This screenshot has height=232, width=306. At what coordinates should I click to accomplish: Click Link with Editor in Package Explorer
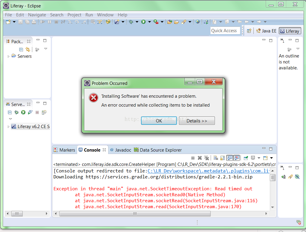(x=28, y=49)
